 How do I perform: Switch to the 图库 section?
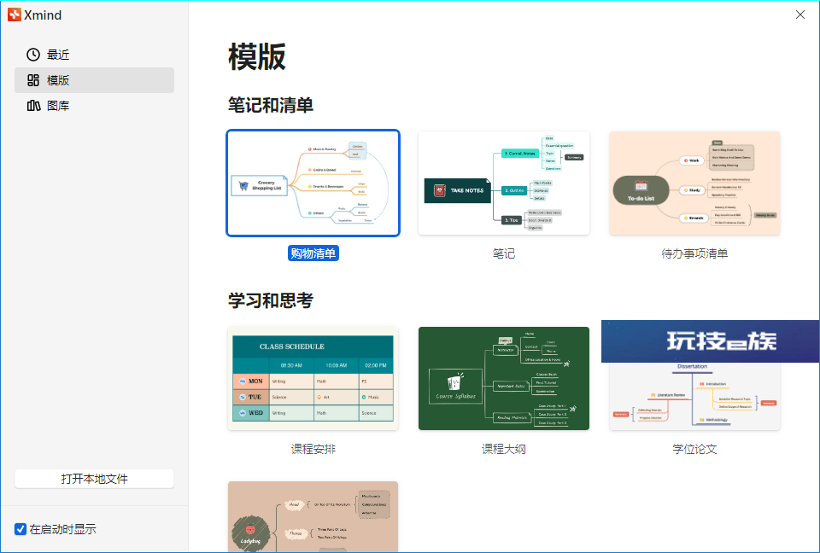pos(94,106)
